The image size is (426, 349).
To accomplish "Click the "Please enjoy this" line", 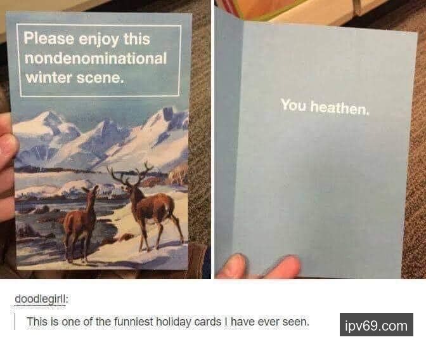I will [x=87, y=39].
